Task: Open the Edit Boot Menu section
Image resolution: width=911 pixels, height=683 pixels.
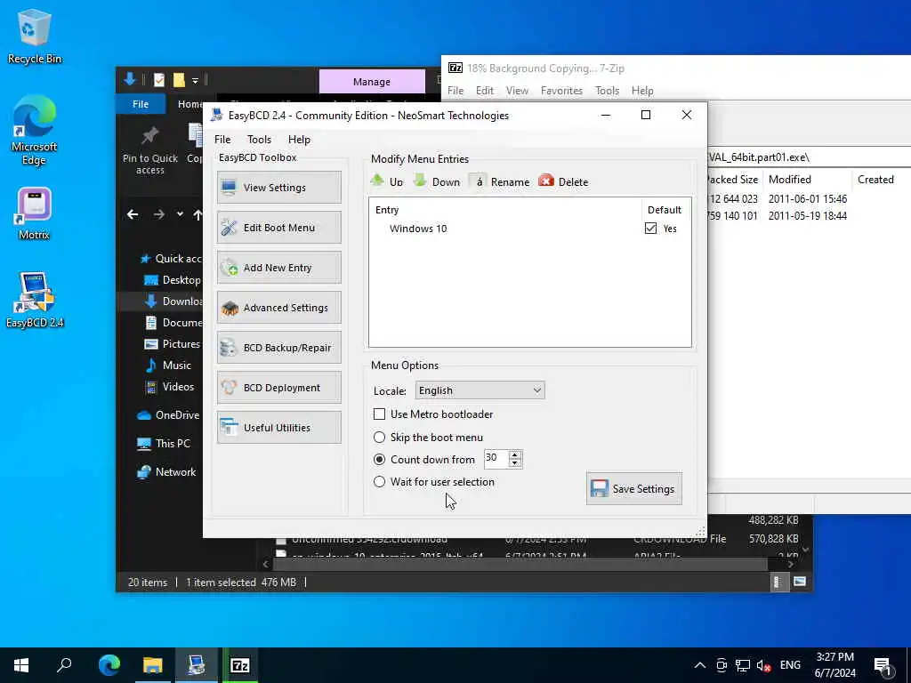Action: [x=278, y=228]
